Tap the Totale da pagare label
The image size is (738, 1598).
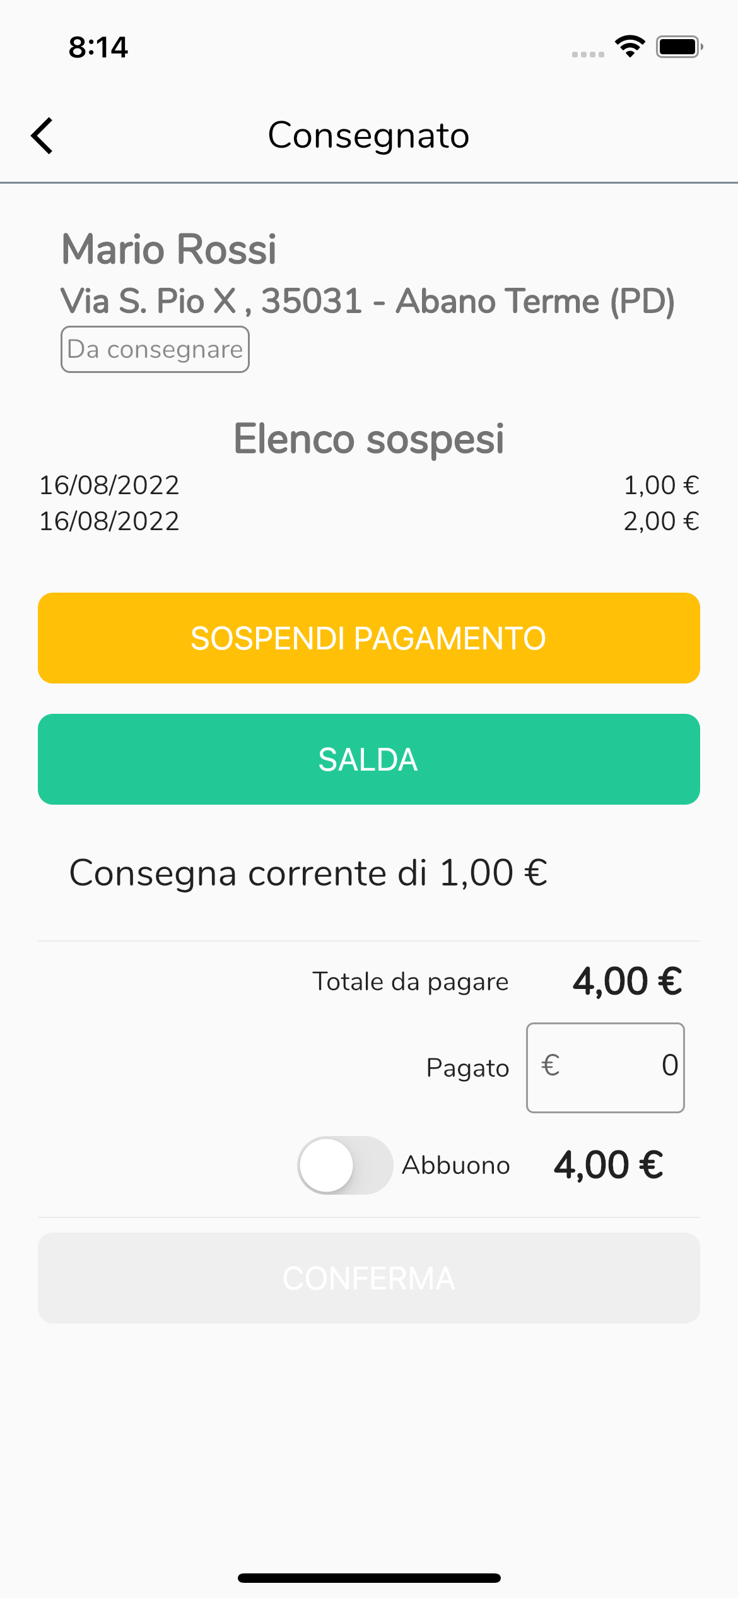tap(411, 982)
